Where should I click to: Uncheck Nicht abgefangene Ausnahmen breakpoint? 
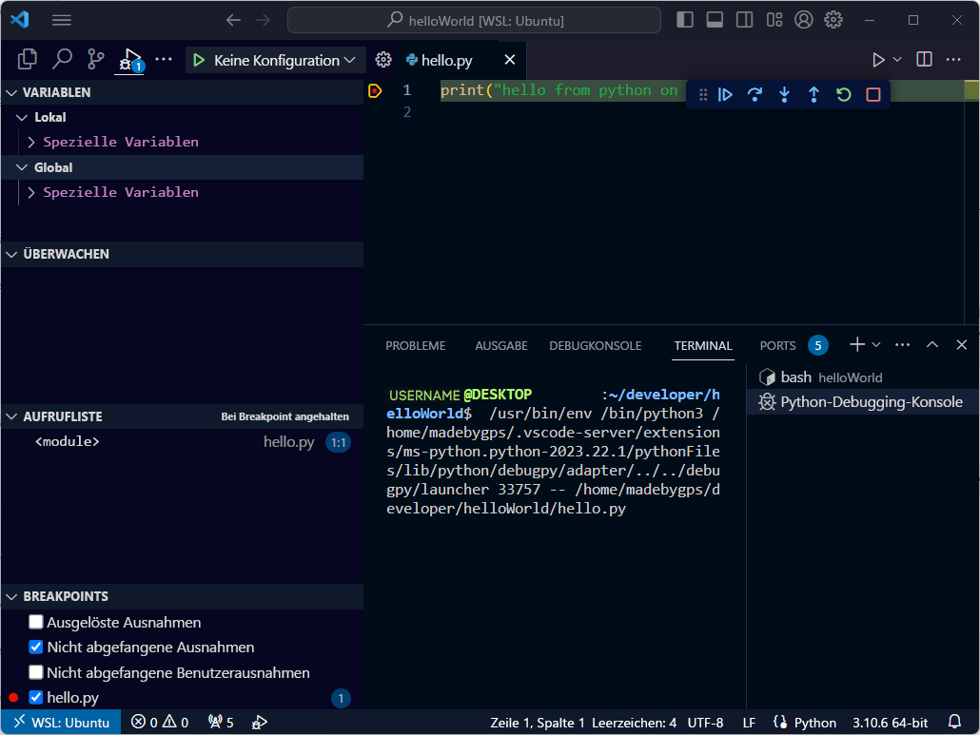[x=35, y=647]
